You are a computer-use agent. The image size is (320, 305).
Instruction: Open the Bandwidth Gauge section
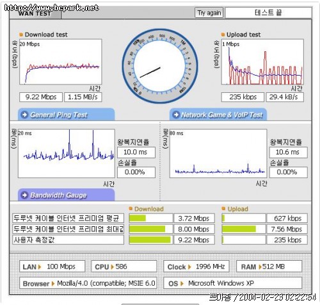pos(66,195)
